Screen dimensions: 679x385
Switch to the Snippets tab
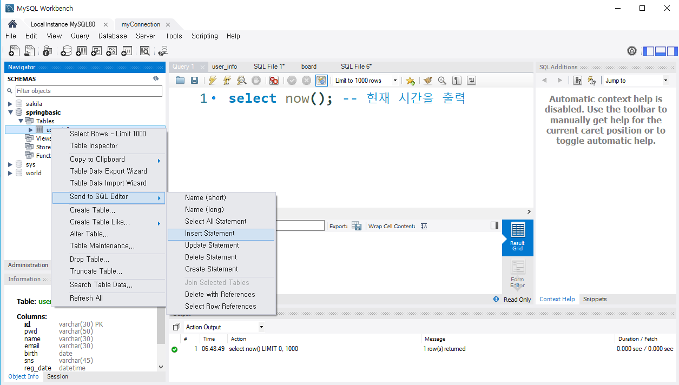[x=595, y=300]
